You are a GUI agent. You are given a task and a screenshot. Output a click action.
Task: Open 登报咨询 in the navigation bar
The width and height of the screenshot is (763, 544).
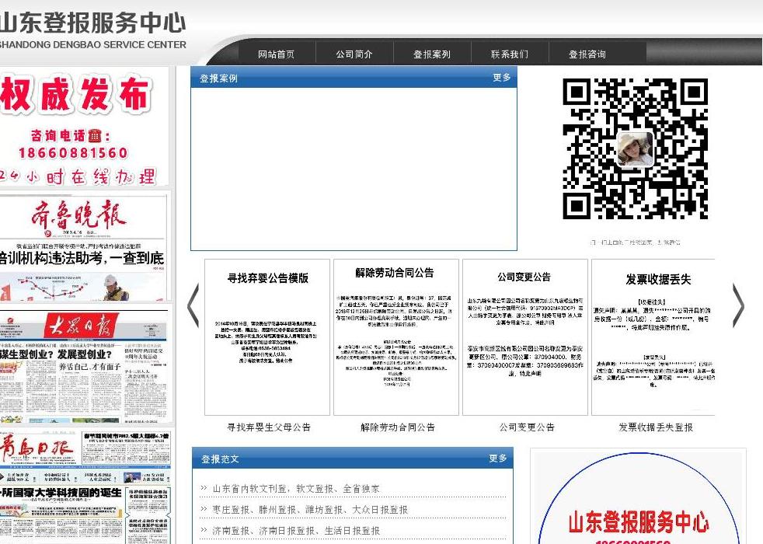point(587,54)
